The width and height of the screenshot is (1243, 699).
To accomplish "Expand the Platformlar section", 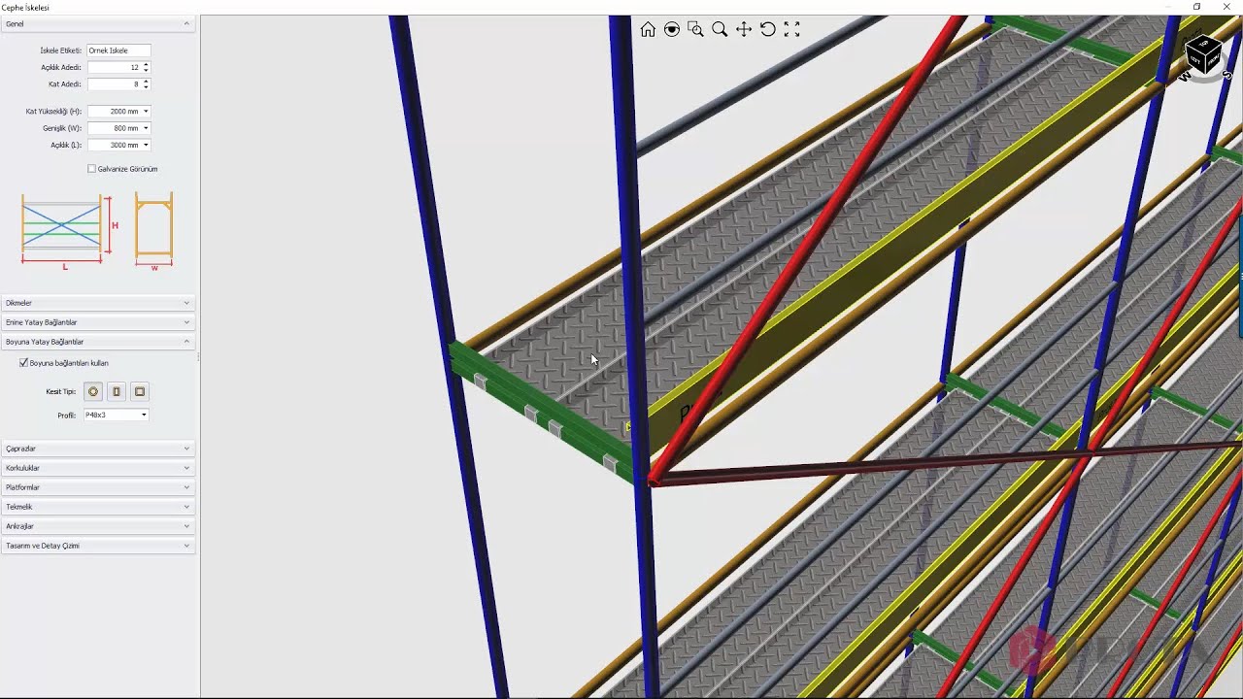I will tap(98, 487).
